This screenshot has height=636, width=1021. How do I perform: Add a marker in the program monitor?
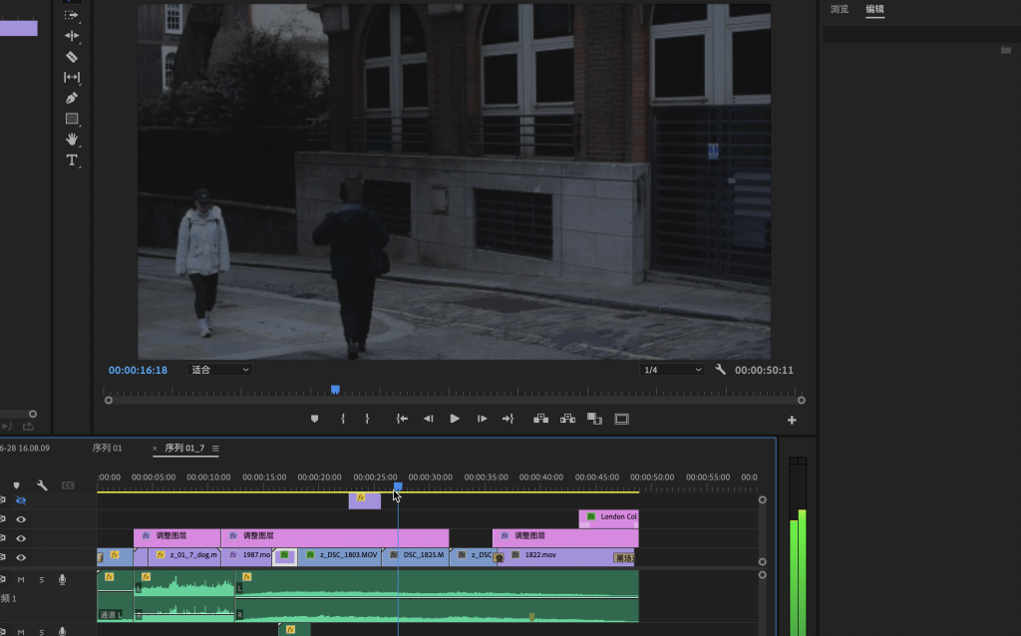314,419
